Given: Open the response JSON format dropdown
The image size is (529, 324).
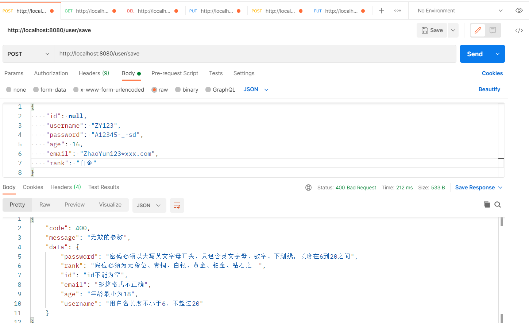Looking at the screenshot, I should pyautogui.click(x=149, y=205).
